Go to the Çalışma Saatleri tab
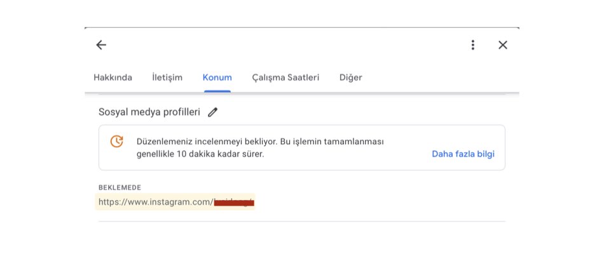Image resolution: width=604 pixels, height=254 pixels. click(x=285, y=77)
